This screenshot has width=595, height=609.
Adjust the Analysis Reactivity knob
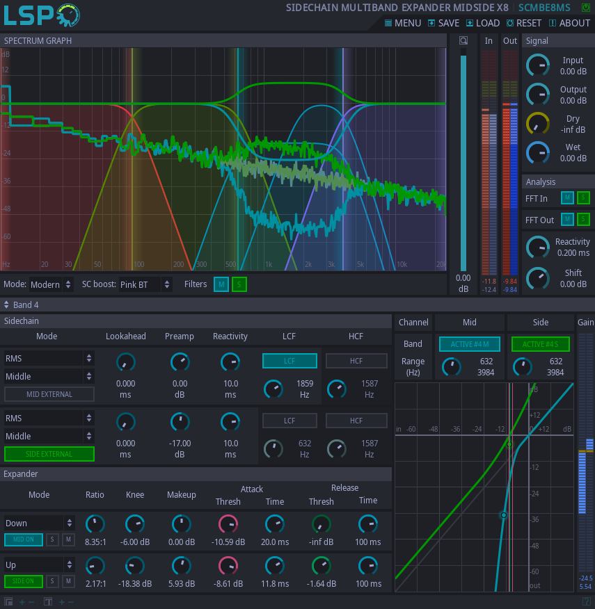pos(538,247)
